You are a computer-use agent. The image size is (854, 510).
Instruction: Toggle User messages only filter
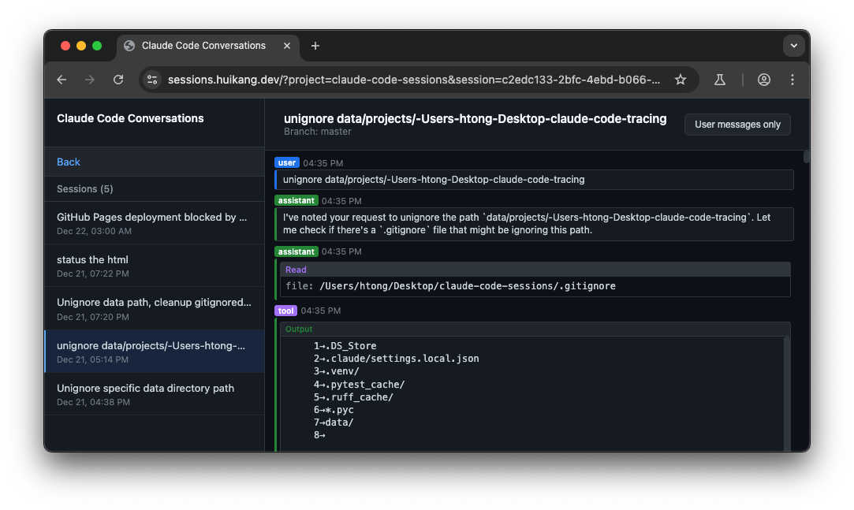pyautogui.click(x=737, y=125)
